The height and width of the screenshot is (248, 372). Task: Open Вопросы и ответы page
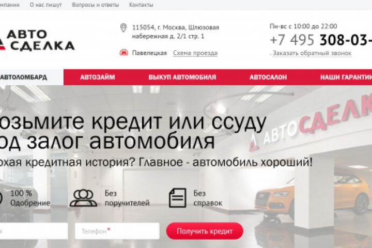coord(96,5)
